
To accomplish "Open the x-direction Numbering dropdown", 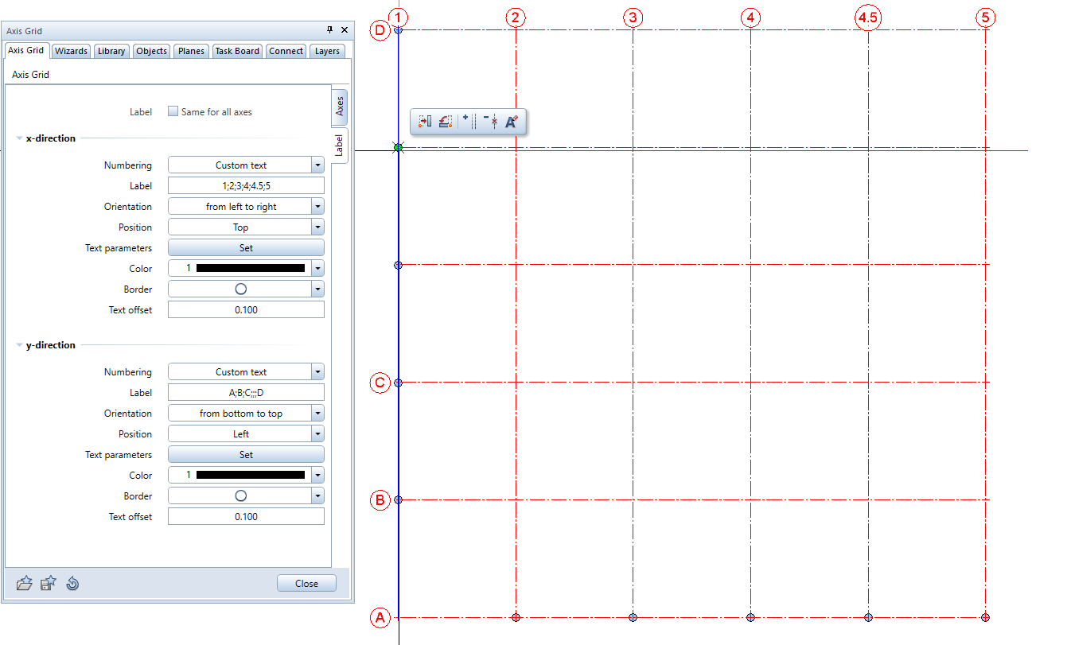I will (x=317, y=165).
